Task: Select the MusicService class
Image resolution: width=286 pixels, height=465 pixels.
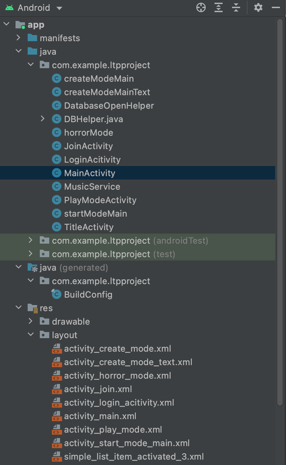Action: click(x=92, y=187)
